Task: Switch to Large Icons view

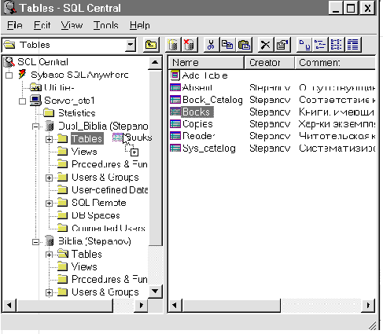Action: point(304,45)
